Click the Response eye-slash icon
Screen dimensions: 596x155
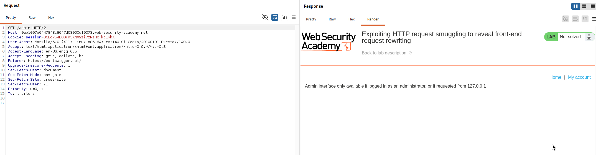click(566, 19)
